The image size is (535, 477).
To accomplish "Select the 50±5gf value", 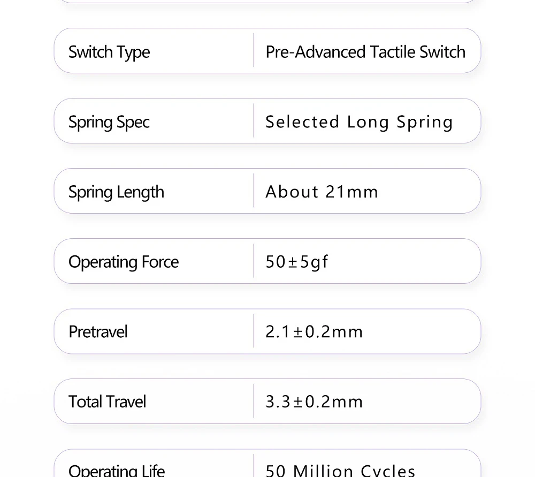I will (x=296, y=262).
